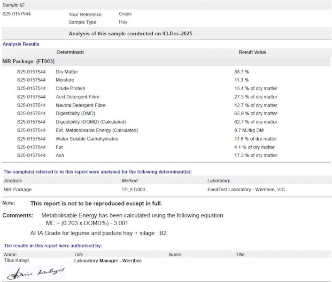Select the NIR Package (FT003) group row
Screen dimensions: 332x282
(29, 62)
